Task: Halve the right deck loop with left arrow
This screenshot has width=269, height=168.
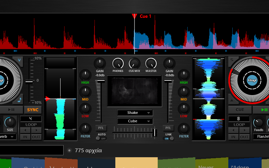Action: [233, 130]
